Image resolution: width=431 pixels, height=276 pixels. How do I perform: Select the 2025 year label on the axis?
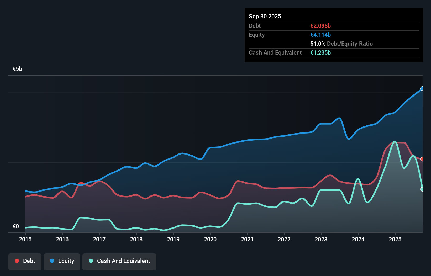click(395, 239)
